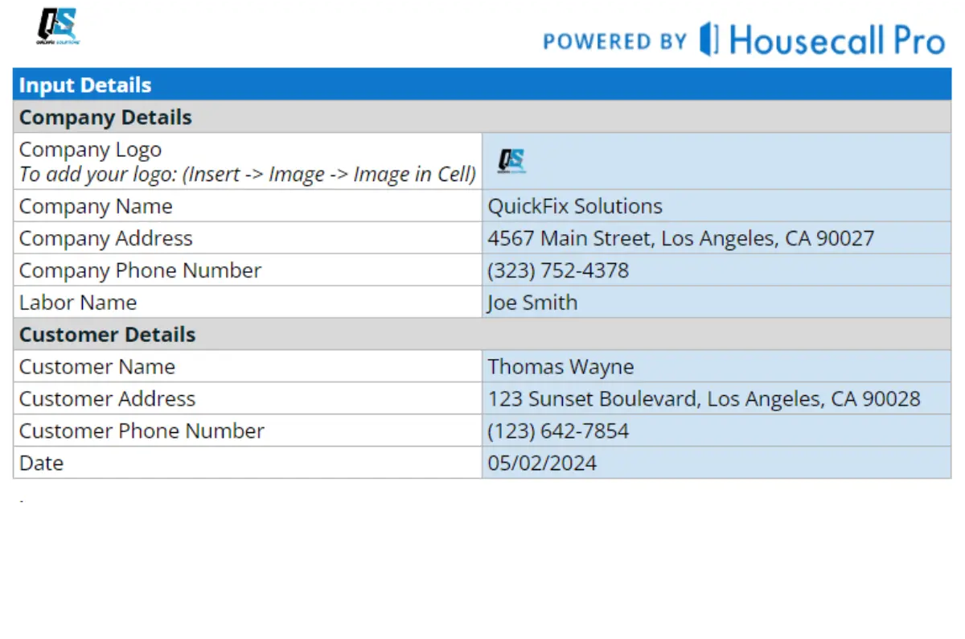
Task: Select the logo image in Company Logo cell
Action: (511, 161)
